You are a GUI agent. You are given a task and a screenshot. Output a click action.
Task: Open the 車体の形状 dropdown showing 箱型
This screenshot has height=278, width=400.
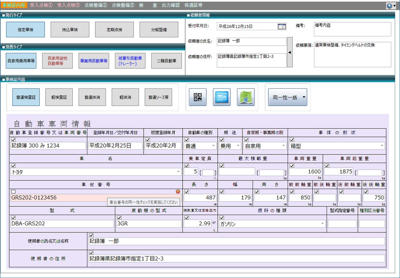[x=337, y=146]
